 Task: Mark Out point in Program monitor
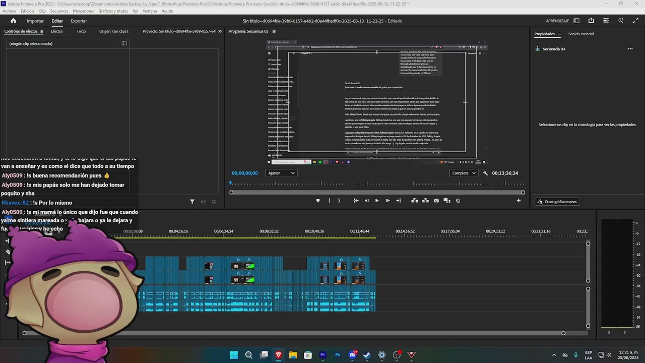[339, 201]
